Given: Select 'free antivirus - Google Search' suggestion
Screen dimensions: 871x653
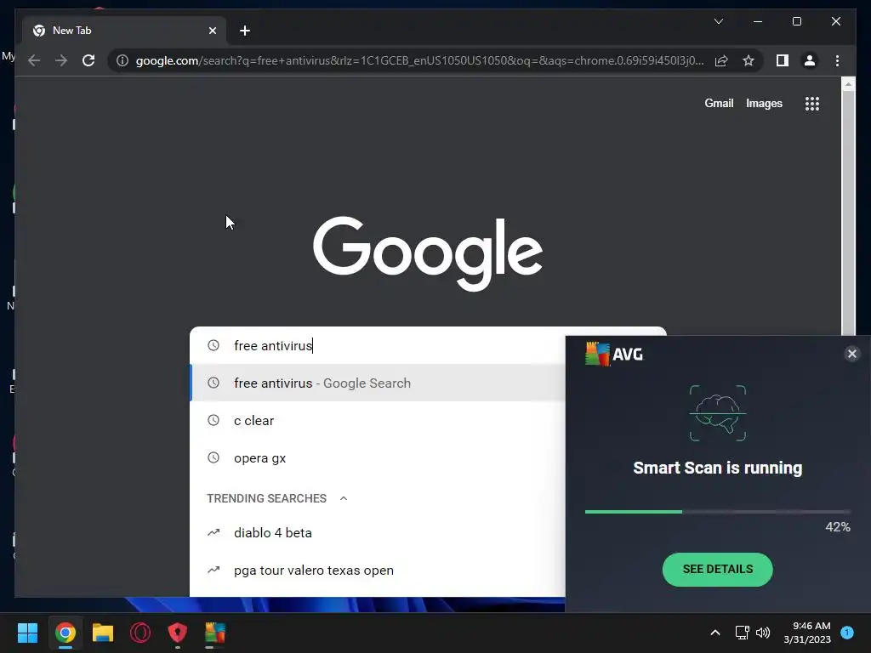Looking at the screenshot, I should pos(378,383).
